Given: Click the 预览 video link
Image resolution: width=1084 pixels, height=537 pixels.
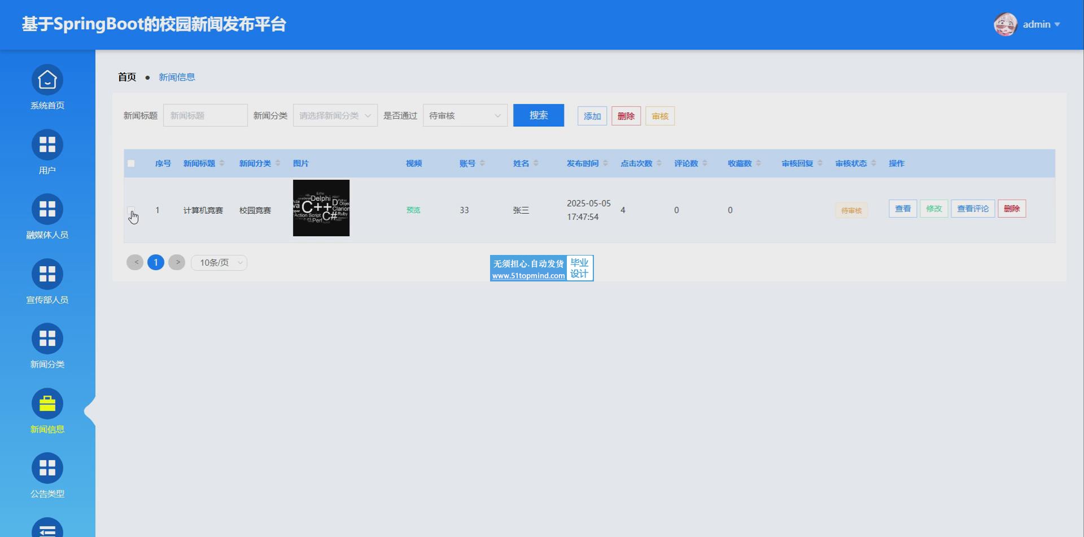Looking at the screenshot, I should coord(413,210).
